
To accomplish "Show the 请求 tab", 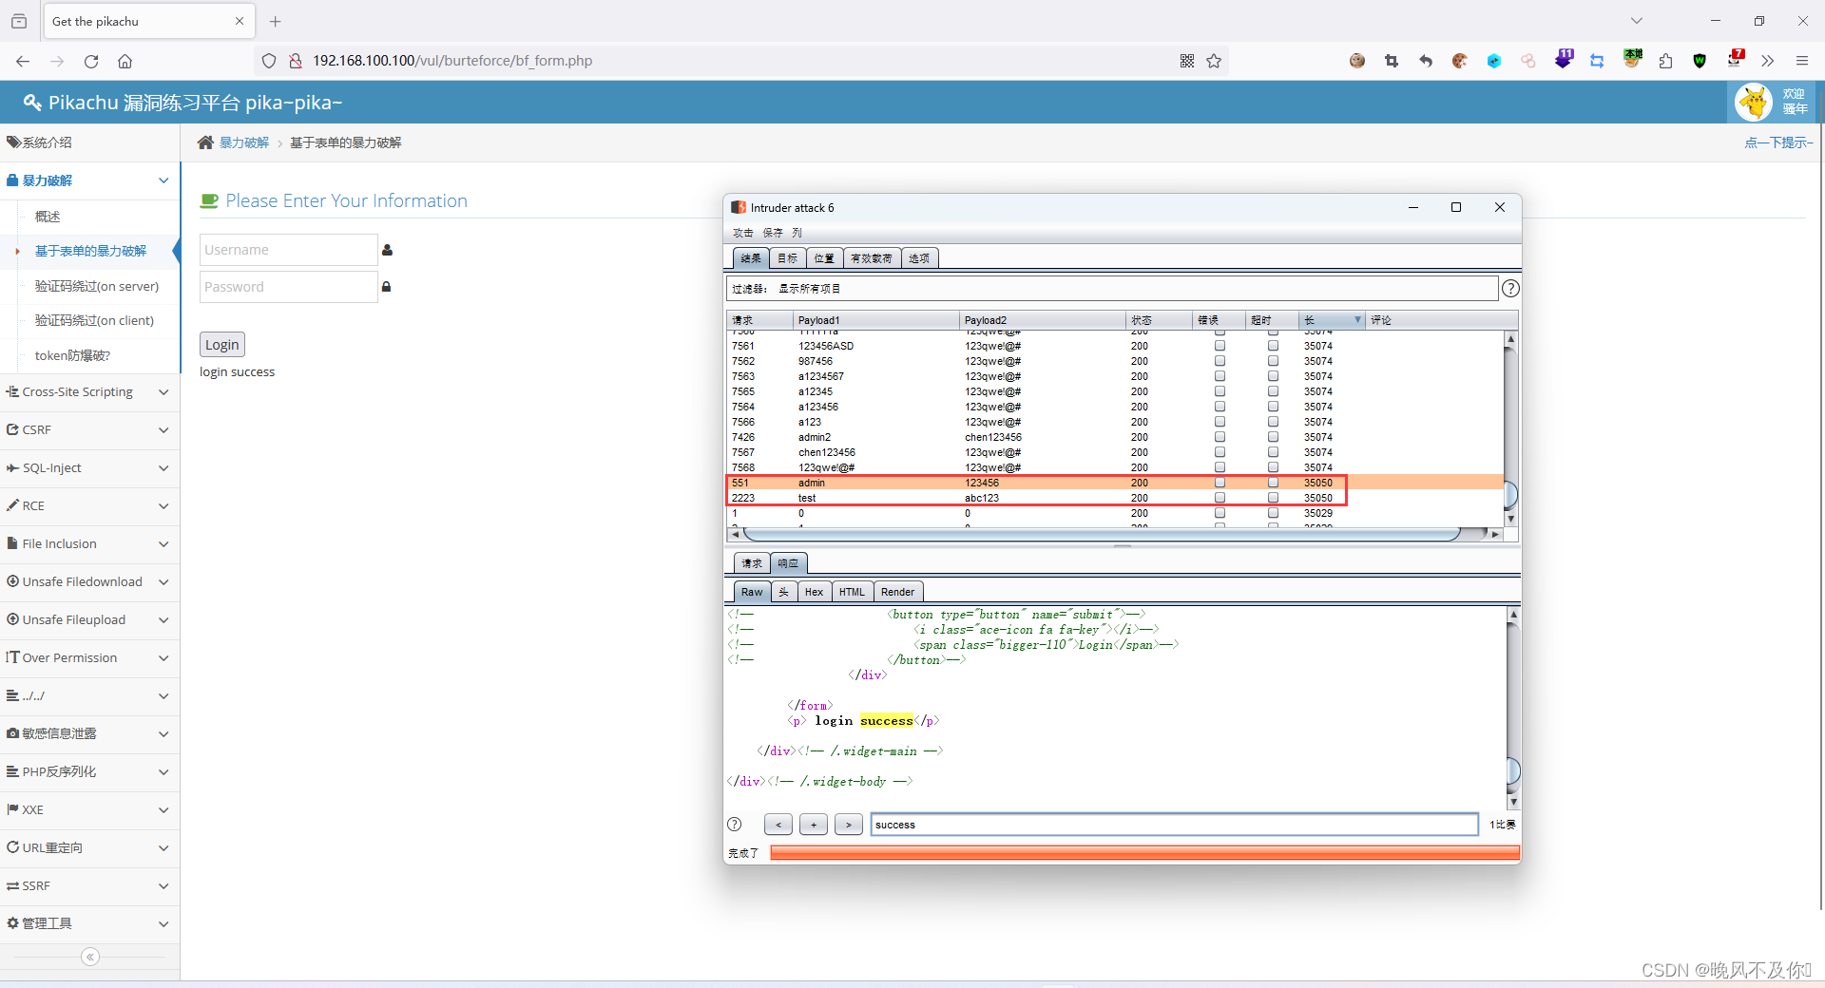I will [x=752, y=563].
